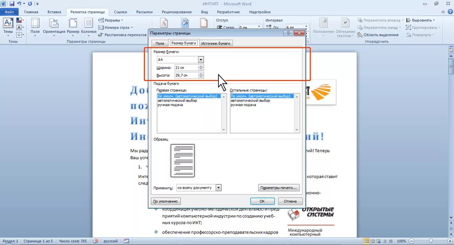Open Область выделения selection pane
The width and height of the screenshot is (454, 245).
coord(378,35)
